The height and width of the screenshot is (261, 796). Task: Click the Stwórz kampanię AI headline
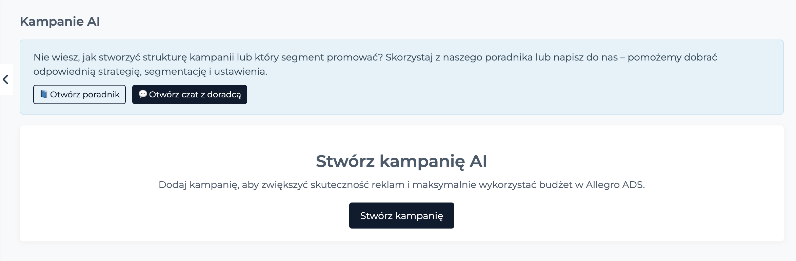coord(401,161)
